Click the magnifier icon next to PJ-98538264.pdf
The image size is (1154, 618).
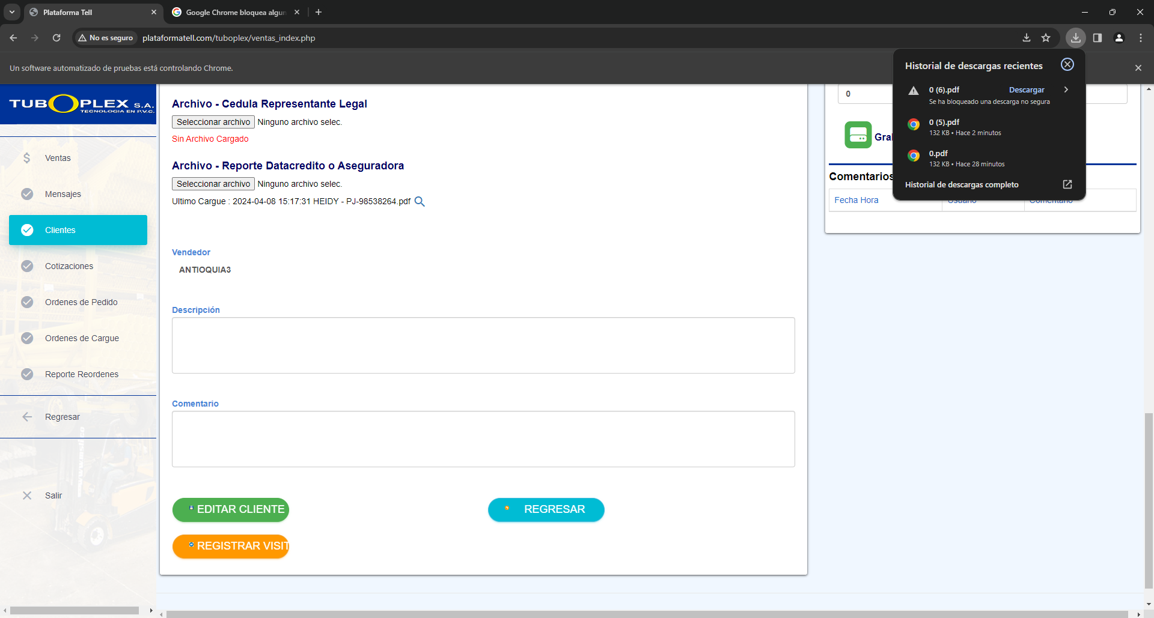coord(420,202)
